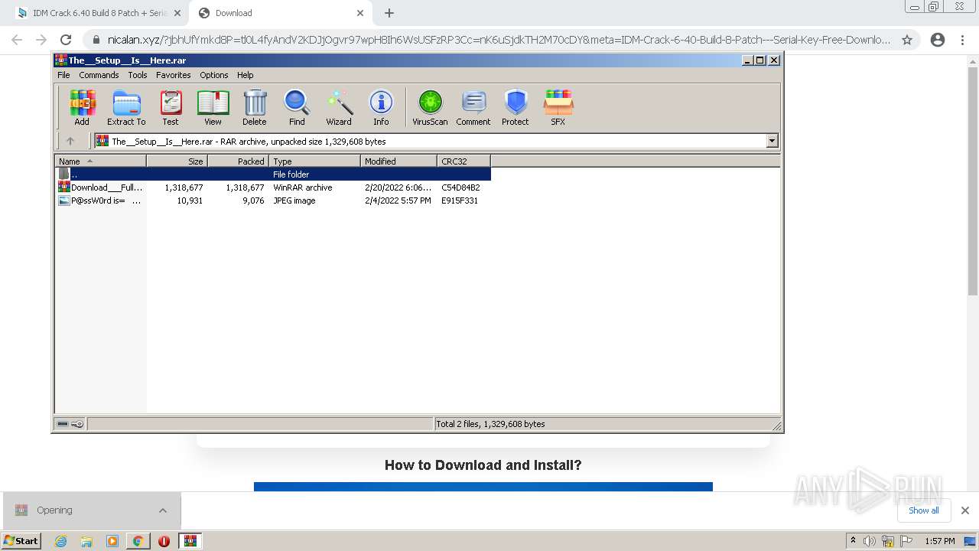Open the Help menu
This screenshot has width=979, height=551.
[245, 75]
